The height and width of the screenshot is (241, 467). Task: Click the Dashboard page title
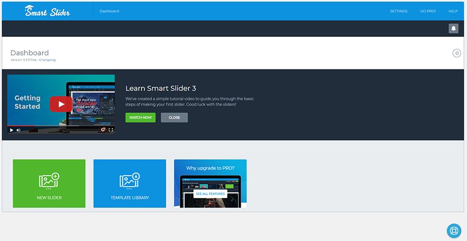pos(30,53)
